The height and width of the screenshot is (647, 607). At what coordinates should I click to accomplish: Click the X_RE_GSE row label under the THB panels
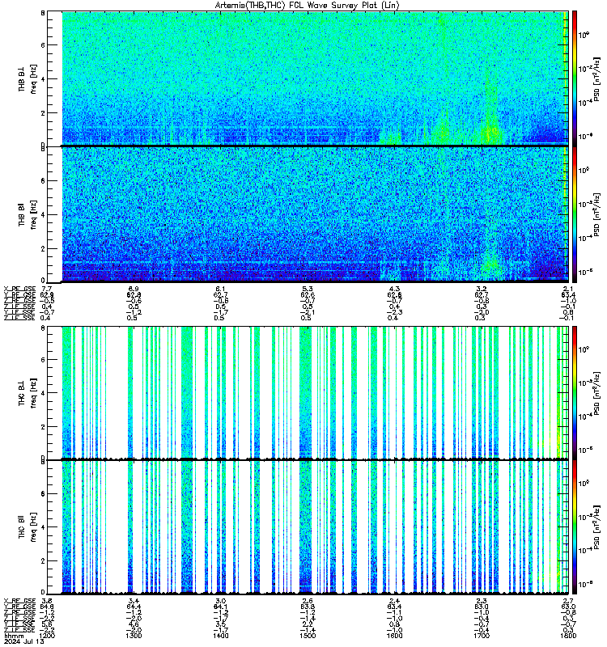pyautogui.click(x=19, y=289)
